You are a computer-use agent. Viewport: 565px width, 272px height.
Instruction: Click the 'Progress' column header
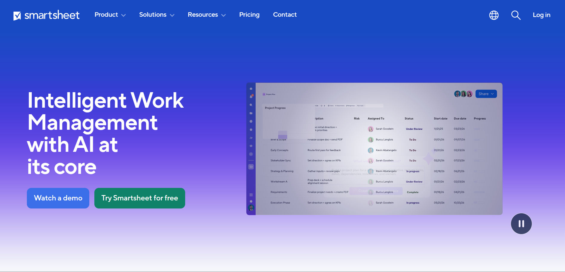[480, 119]
